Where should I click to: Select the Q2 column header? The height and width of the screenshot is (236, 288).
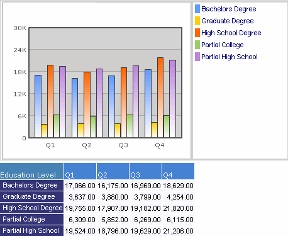(113, 171)
